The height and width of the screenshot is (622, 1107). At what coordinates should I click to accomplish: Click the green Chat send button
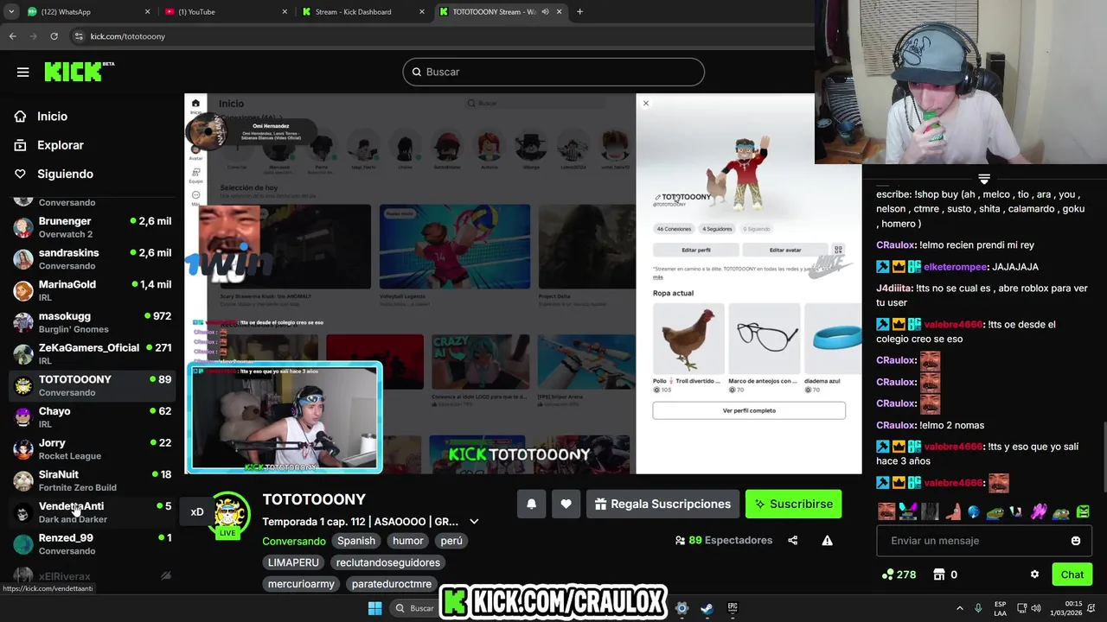pos(1072,574)
